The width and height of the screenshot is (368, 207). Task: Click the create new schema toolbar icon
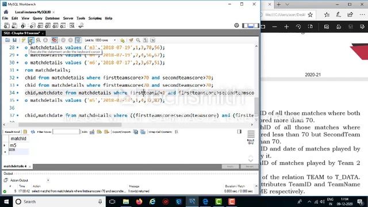click(32, 25)
